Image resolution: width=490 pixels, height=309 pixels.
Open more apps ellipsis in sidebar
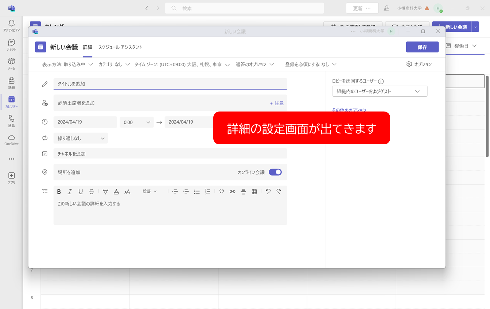click(x=11, y=159)
